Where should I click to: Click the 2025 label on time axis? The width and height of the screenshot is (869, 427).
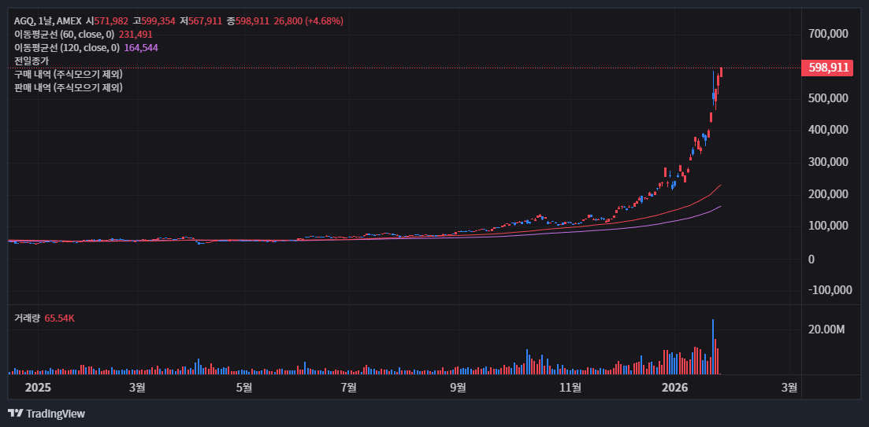pos(38,387)
